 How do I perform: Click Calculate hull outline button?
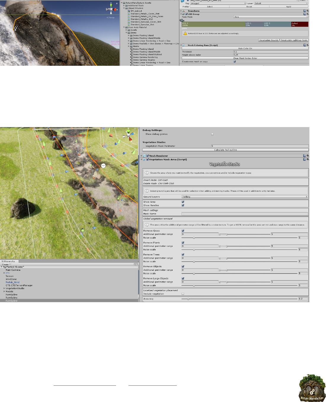226,150
